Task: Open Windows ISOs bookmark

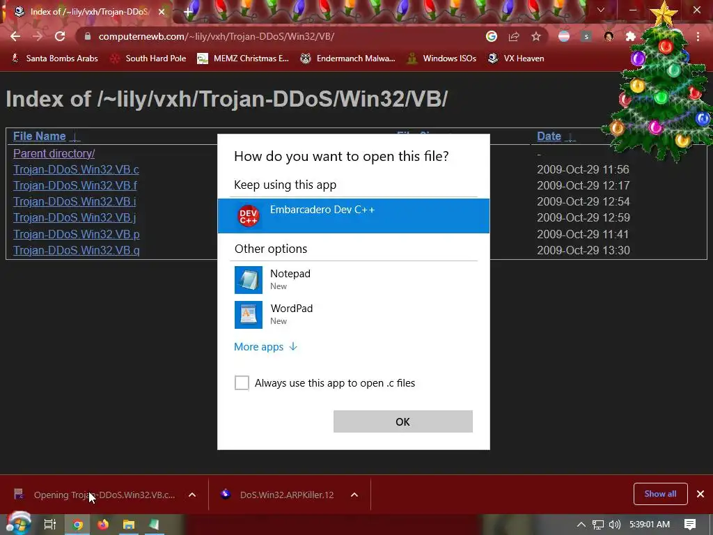Action: pyautogui.click(x=442, y=59)
